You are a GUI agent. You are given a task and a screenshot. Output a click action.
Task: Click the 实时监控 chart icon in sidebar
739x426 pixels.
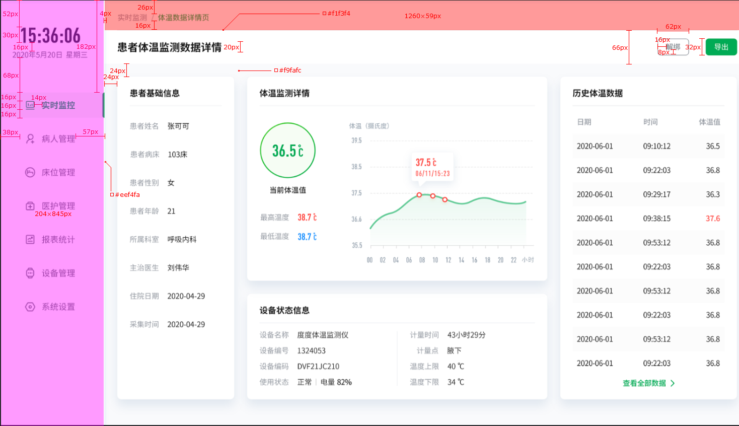tap(30, 105)
